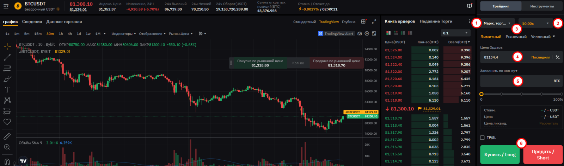The width and height of the screenshot is (564, 166).
Task: Show only sell orders in order book
Action: (x=410, y=33)
